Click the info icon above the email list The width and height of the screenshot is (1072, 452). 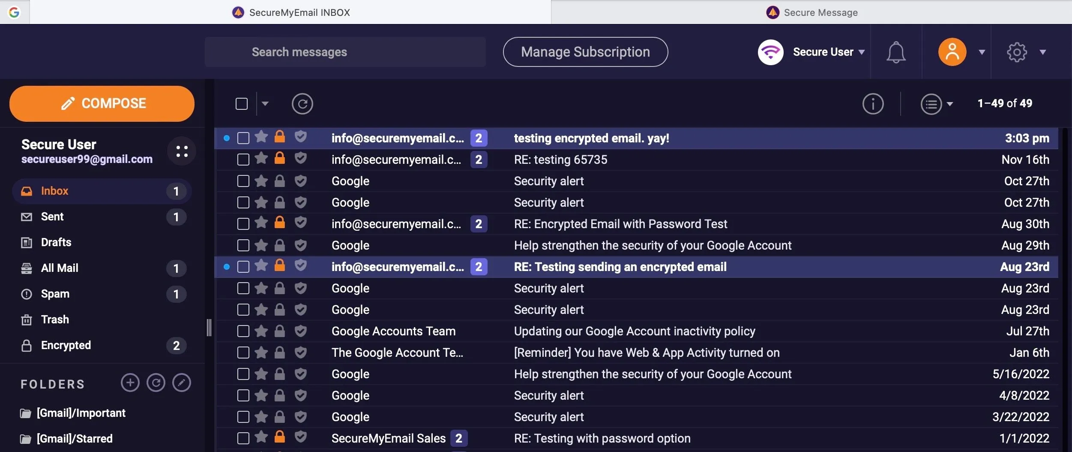click(873, 104)
